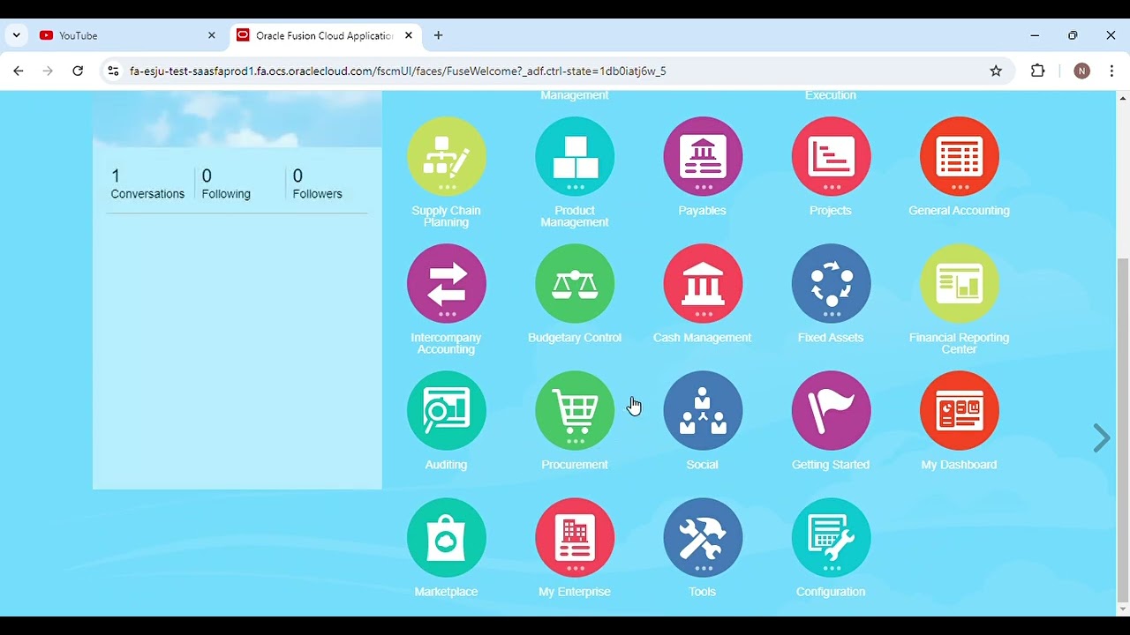Open the browser extensions menu
This screenshot has height=635, width=1130.
pos(1038,71)
